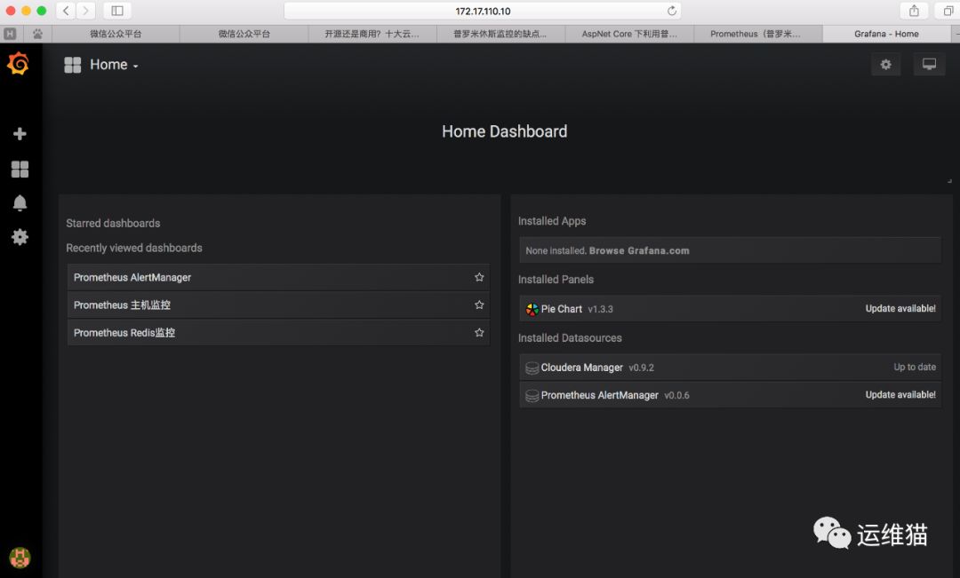Viewport: 960px width, 578px height.
Task: Open Browse Grafana.com link
Action: [x=639, y=250]
